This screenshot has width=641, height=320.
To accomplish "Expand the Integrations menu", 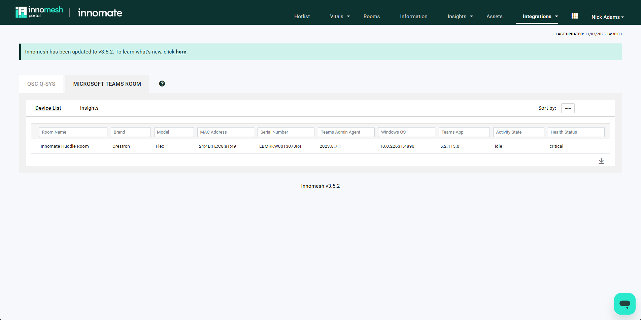I will pos(540,16).
